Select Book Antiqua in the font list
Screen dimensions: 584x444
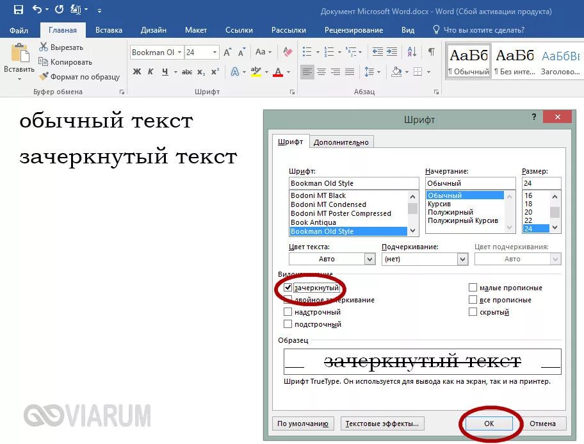348,222
